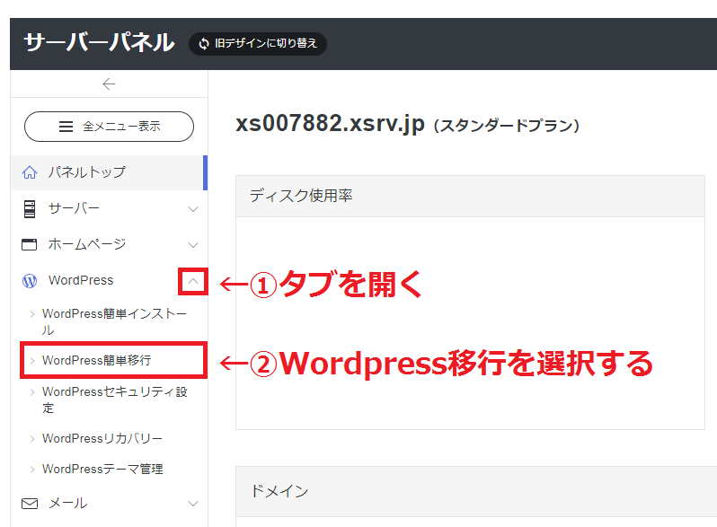Viewport: 717px width, 527px height.
Task: Click the envelope icon for メール
Action: pos(30,504)
